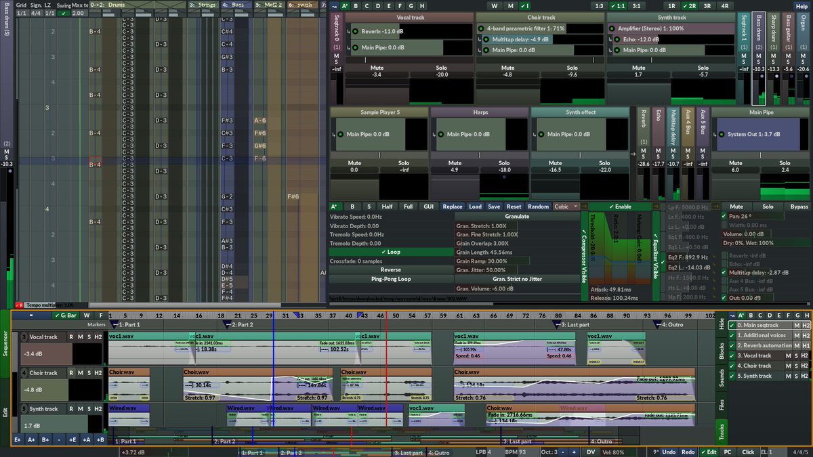Viewport: 813px width, 457px height.
Task: Select mixer configuration H in top bar
Action: click(422, 5)
